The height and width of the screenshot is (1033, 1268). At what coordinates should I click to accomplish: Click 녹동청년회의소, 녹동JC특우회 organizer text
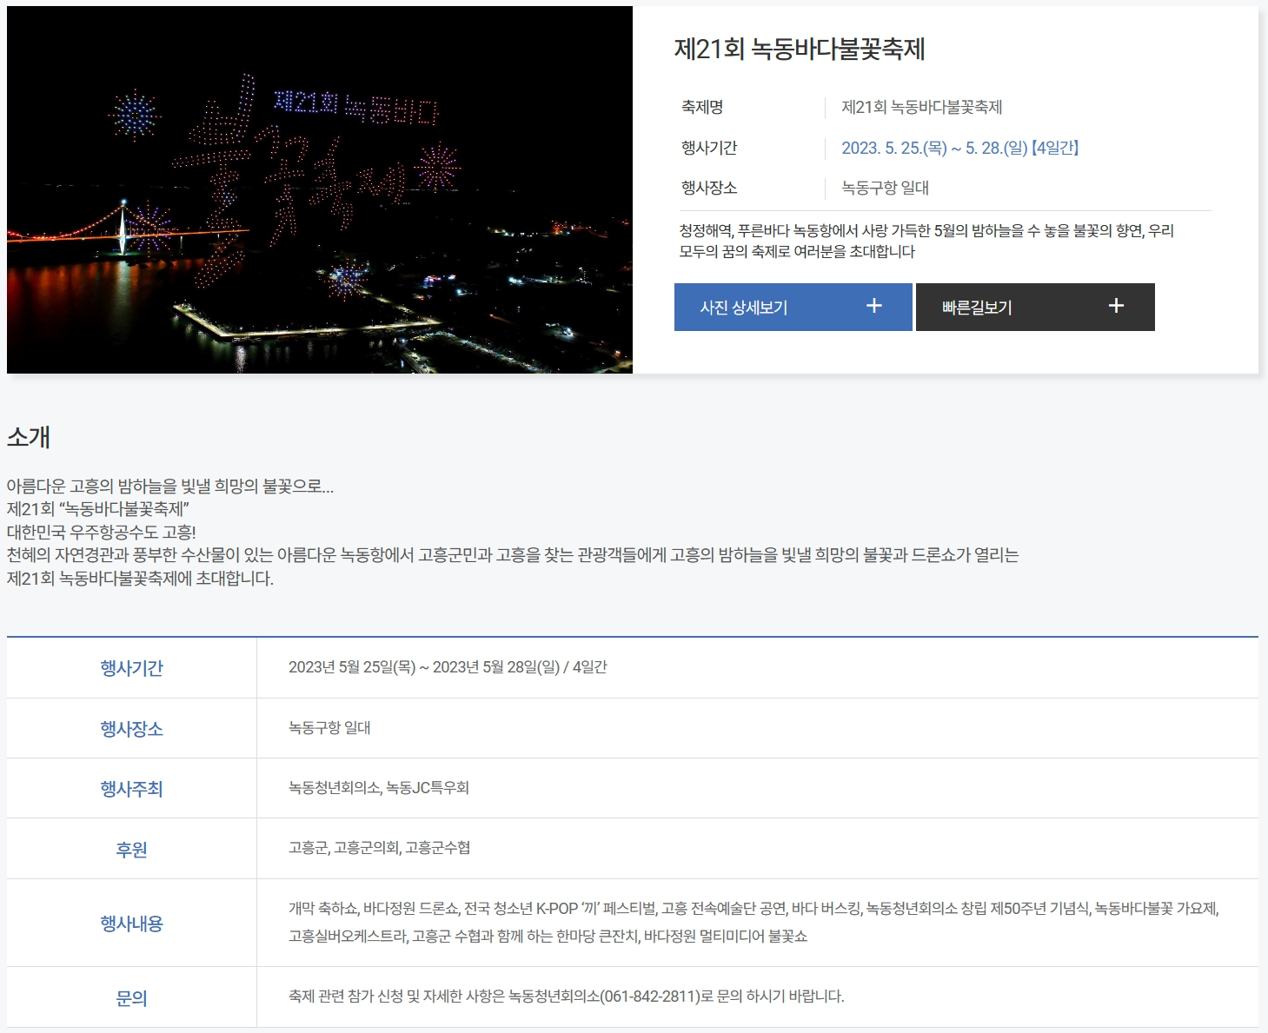(x=379, y=788)
